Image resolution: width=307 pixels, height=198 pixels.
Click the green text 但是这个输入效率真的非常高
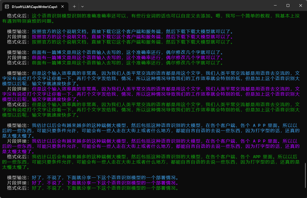pyautogui.click(x=64, y=104)
